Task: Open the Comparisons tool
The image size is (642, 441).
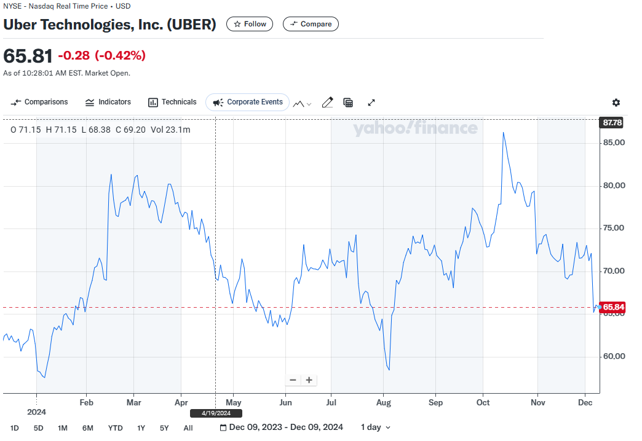Action: point(39,103)
